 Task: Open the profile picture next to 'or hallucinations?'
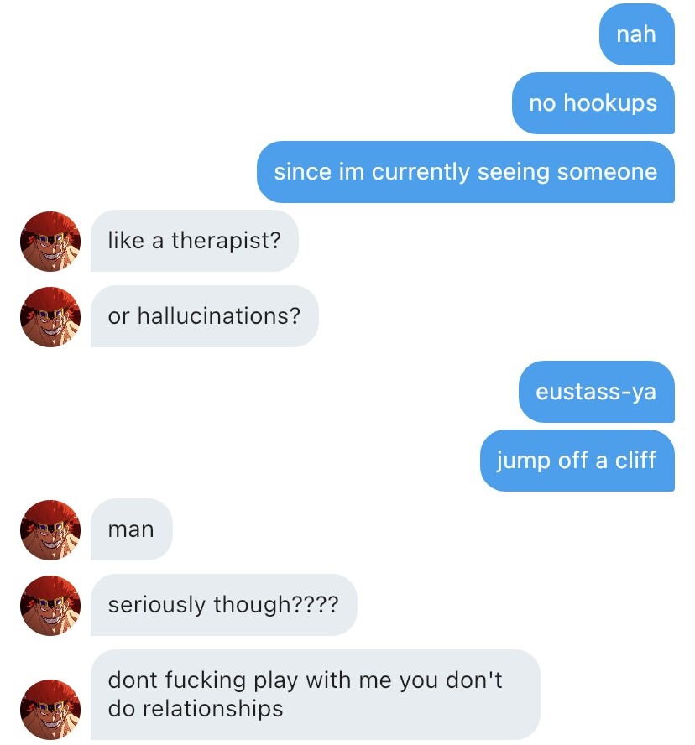click(x=50, y=317)
